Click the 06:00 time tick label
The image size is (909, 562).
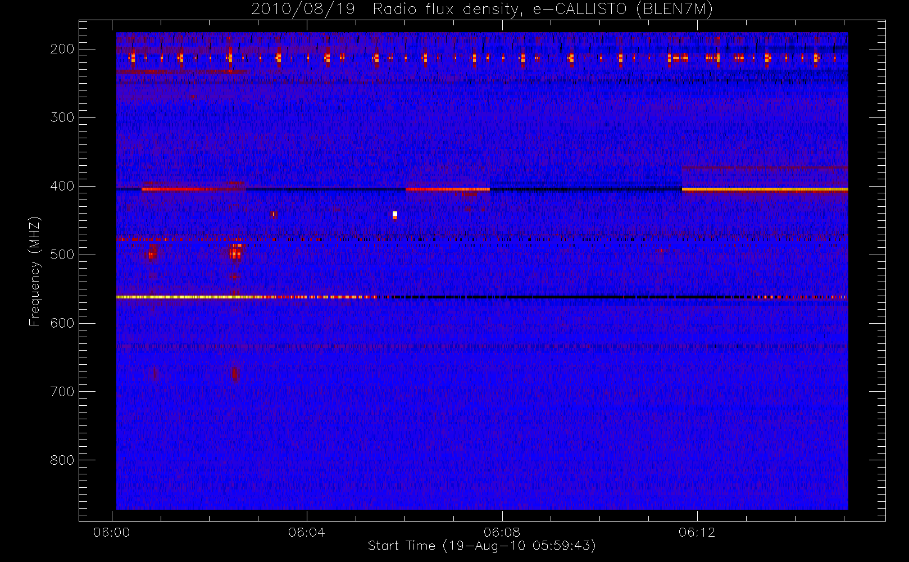tap(111, 532)
